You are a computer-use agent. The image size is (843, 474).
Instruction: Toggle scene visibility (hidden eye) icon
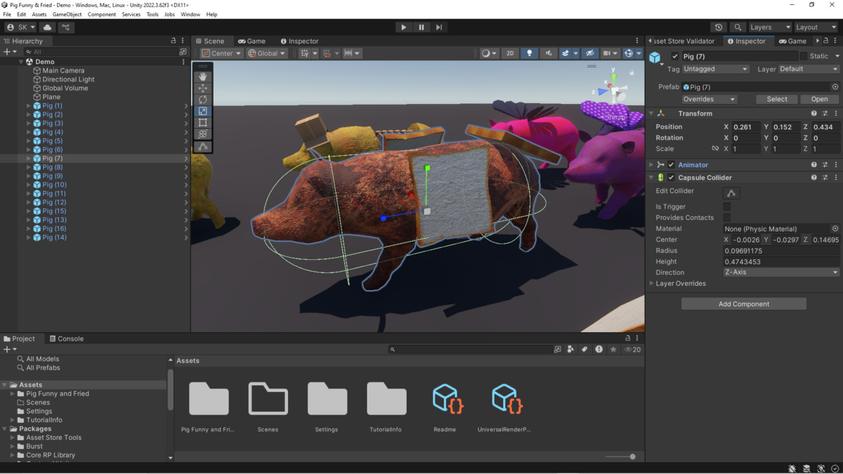coord(590,53)
